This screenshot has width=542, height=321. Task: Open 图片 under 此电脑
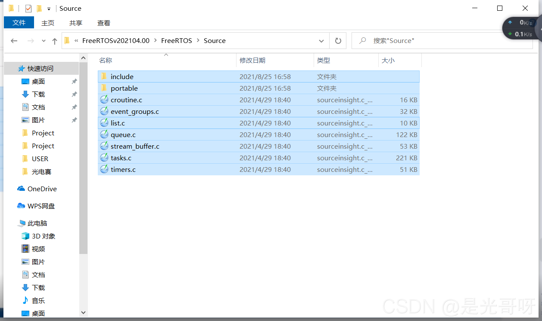pos(38,262)
